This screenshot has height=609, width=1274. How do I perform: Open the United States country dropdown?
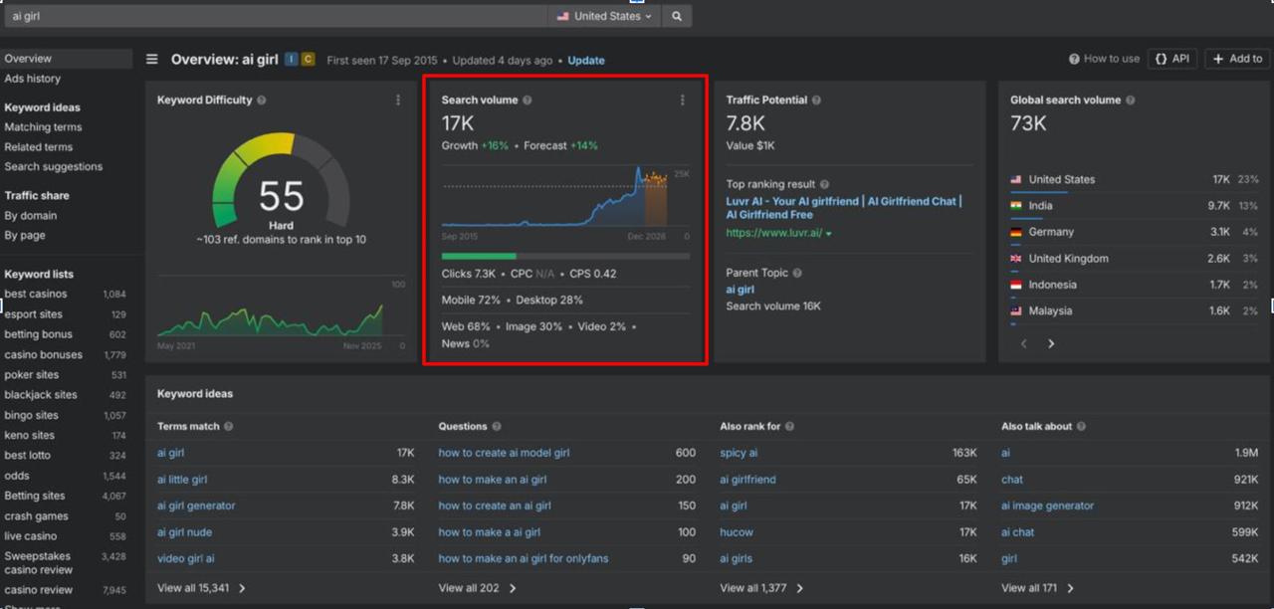[604, 16]
